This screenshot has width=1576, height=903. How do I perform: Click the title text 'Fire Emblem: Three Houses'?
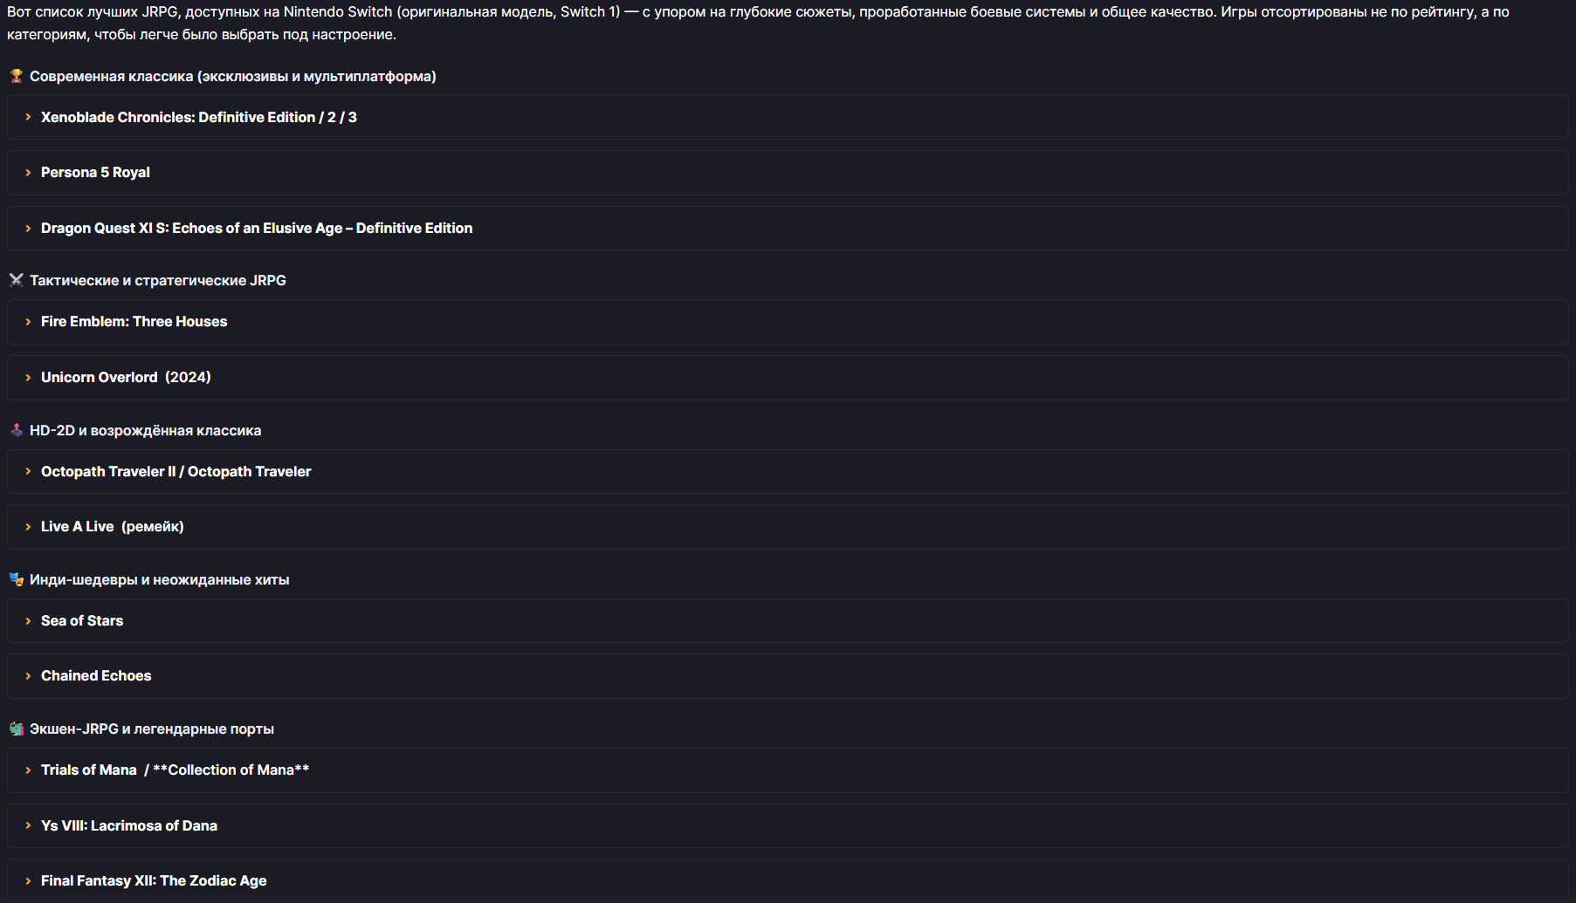coord(134,321)
